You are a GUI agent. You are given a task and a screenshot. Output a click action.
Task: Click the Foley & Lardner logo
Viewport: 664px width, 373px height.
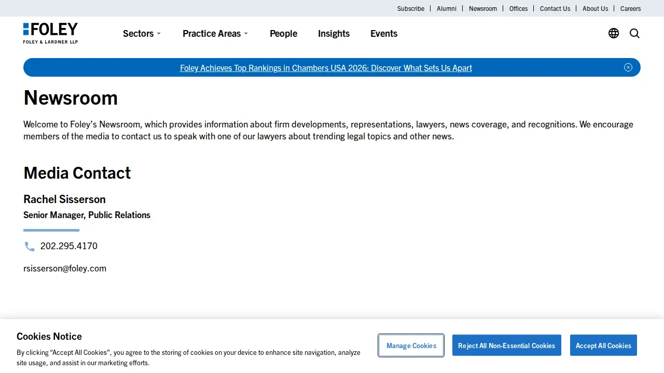click(50, 33)
